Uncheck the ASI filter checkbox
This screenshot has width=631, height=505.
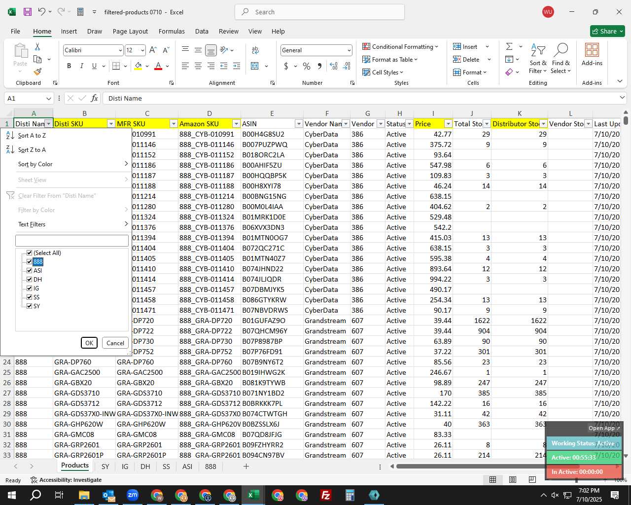coord(30,271)
